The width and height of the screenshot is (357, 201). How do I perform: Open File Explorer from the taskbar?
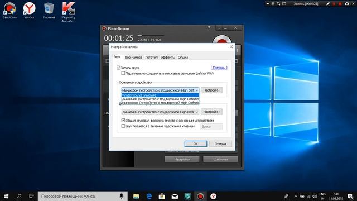[136, 196]
